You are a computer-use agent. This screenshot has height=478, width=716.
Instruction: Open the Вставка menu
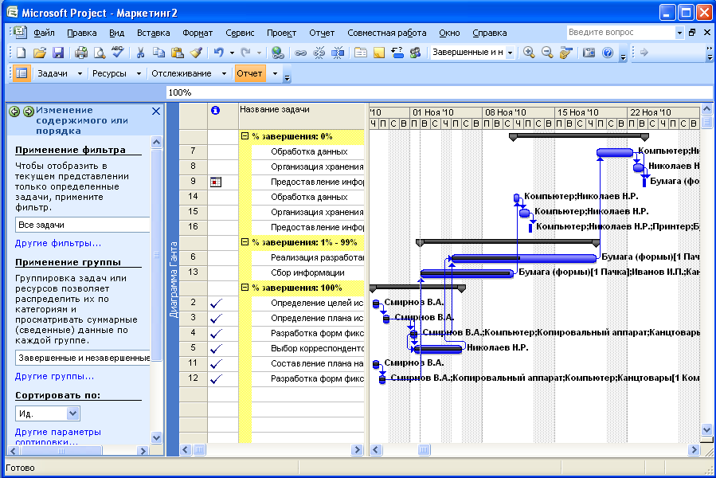[154, 33]
